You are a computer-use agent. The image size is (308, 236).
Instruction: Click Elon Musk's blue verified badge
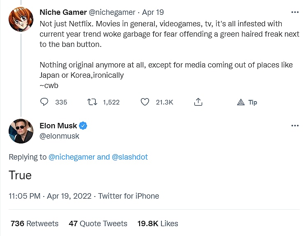[x=83, y=126]
